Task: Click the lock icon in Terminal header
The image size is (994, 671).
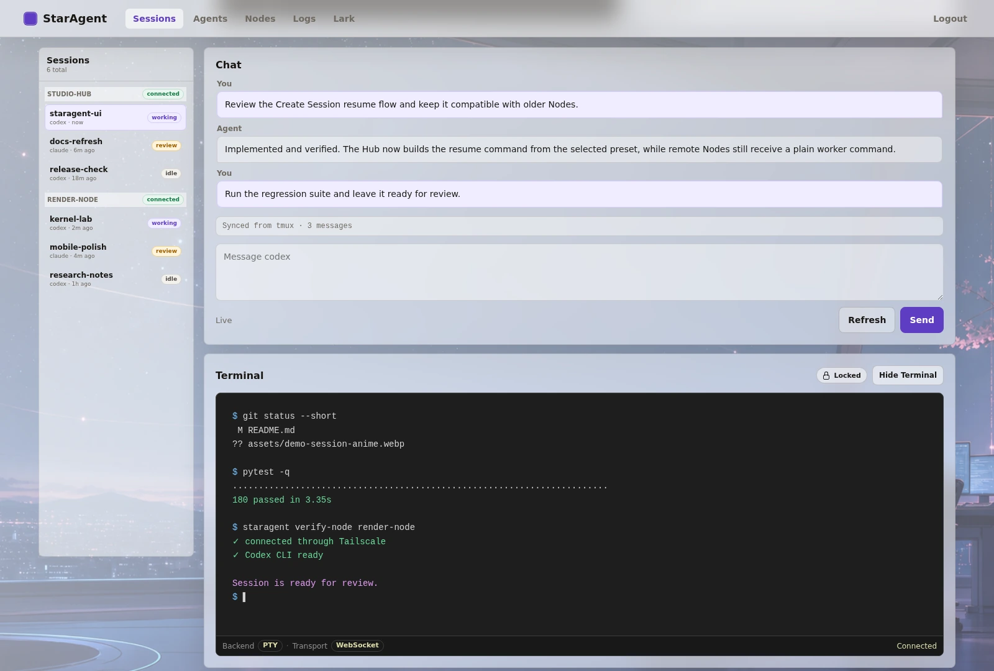Action: coord(826,375)
